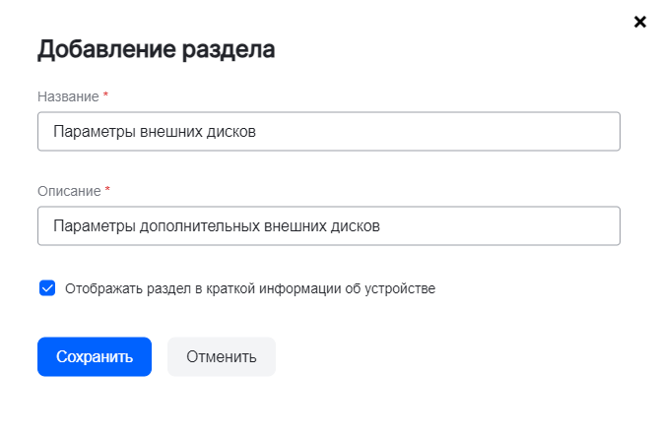Click the Название field label
Image resolution: width=657 pixels, height=438 pixels.
(68, 96)
